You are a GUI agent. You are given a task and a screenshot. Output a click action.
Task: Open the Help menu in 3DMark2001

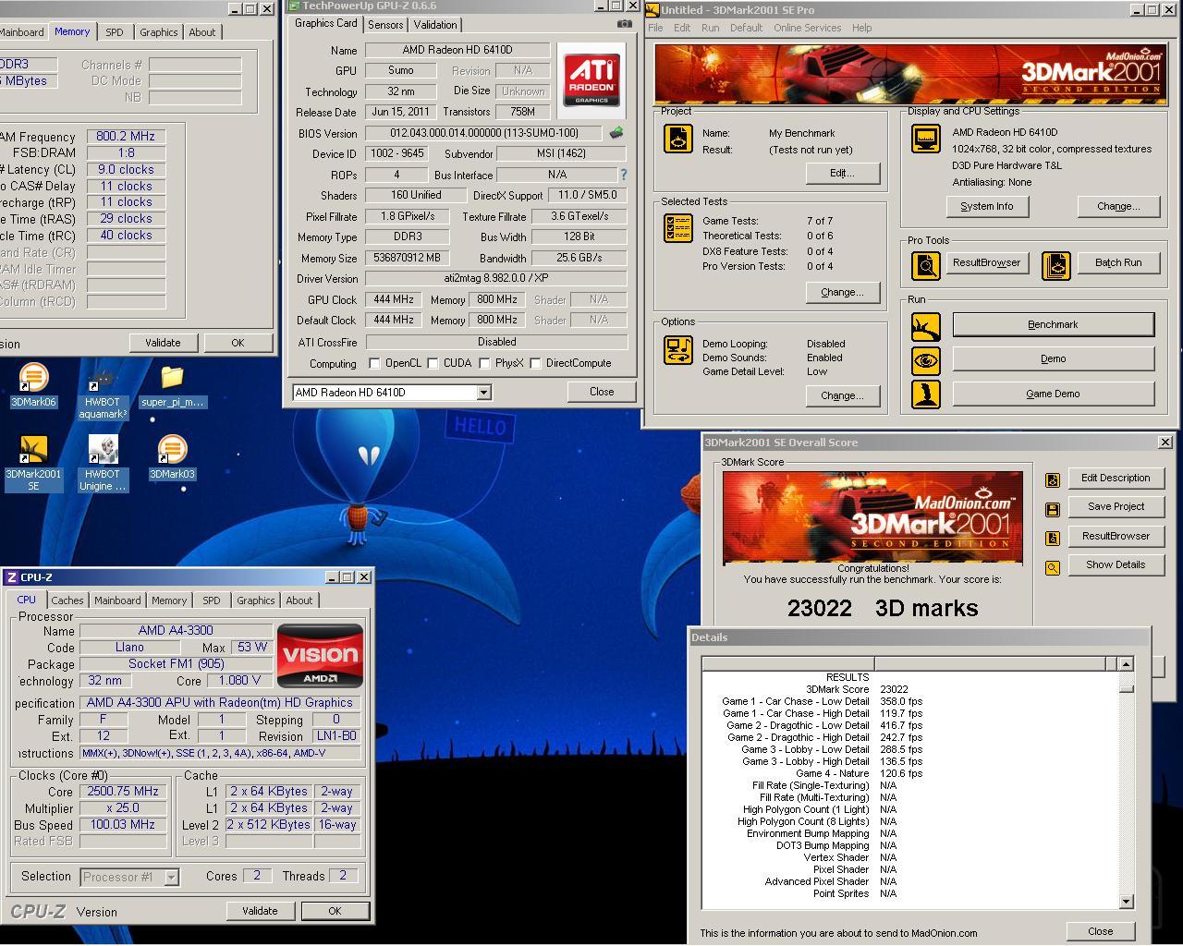[861, 28]
